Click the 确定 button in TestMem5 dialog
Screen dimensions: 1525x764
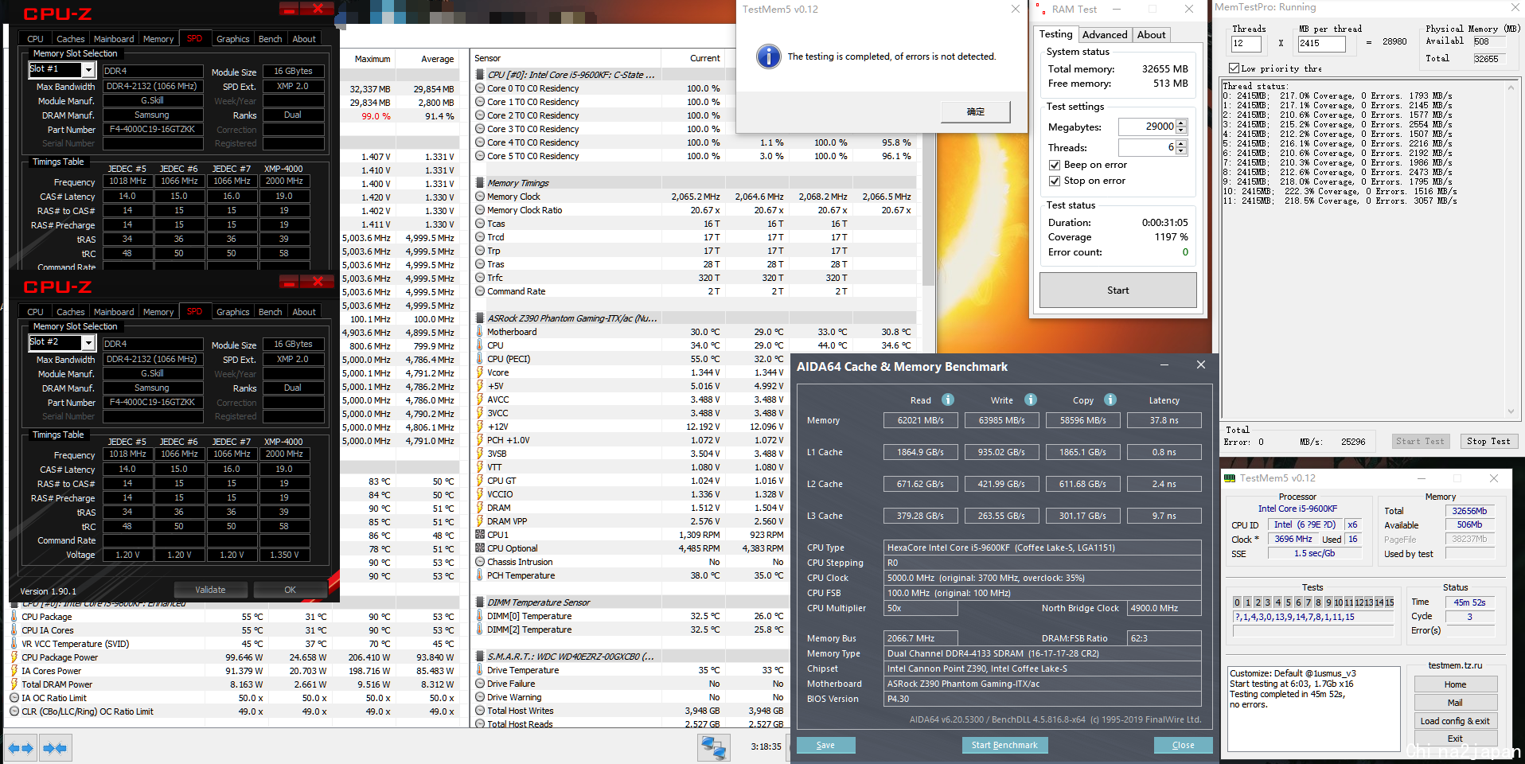976,111
